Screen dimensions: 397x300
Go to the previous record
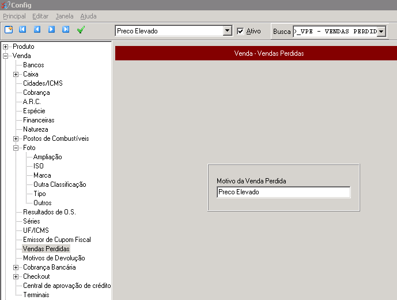point(37,29)
